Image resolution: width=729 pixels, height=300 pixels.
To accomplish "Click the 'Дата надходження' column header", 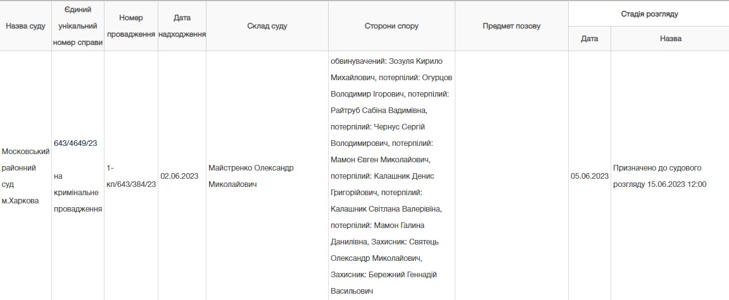I will [x=182, y=26].
